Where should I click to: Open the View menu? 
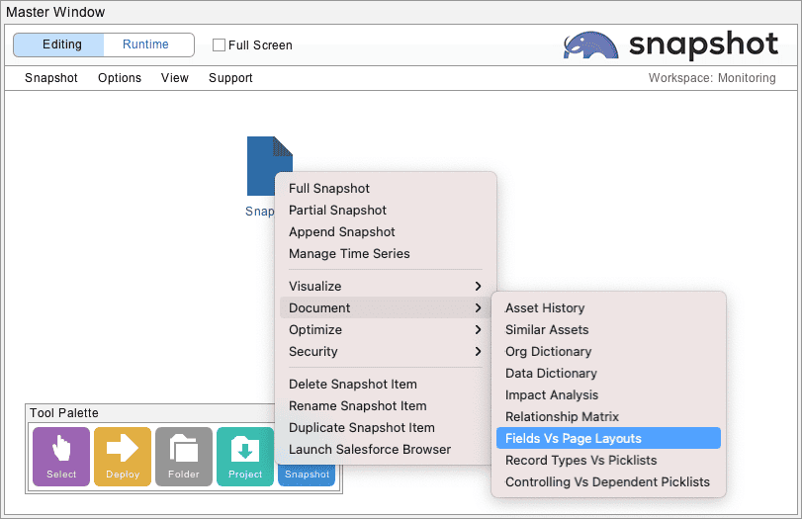click(175, 78)
